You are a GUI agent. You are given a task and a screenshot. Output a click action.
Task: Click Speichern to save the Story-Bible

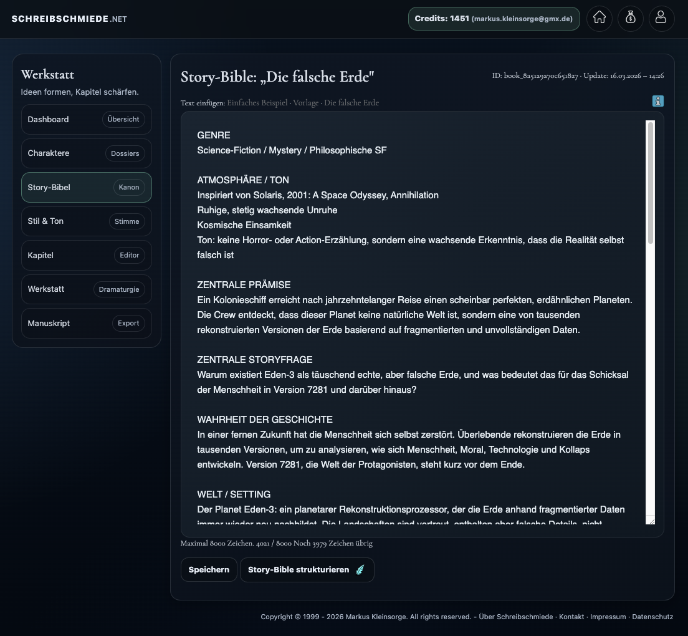coord(209,569)
